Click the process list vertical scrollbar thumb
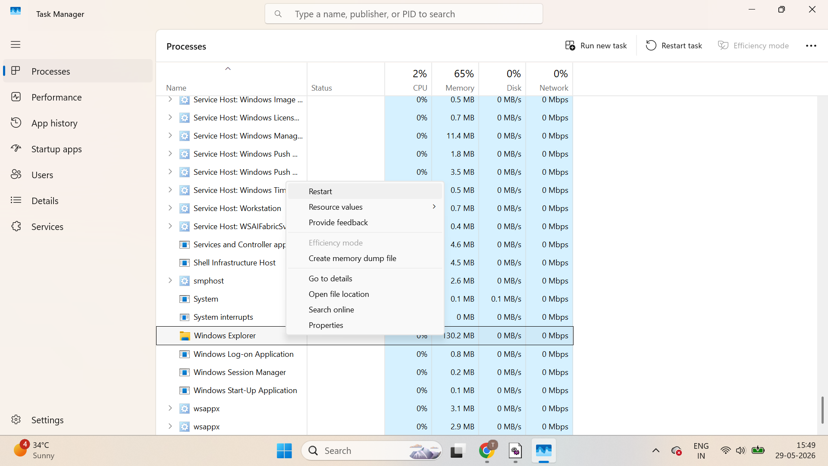The width and height of the screenshot is (828, 466). pyautogui.click(x=822, y=410)
